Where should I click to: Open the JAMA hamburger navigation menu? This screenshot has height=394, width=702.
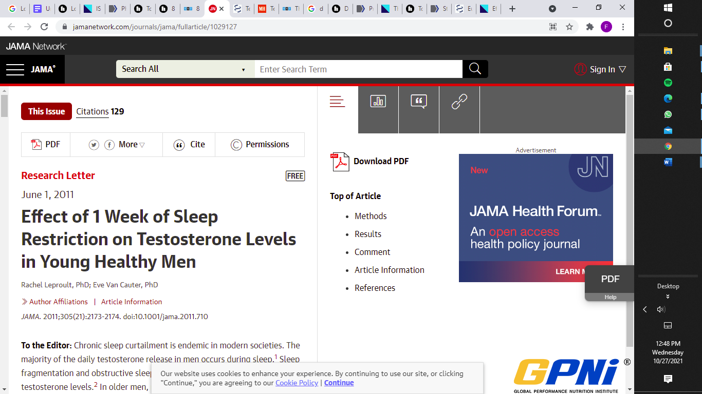(15, 69)
